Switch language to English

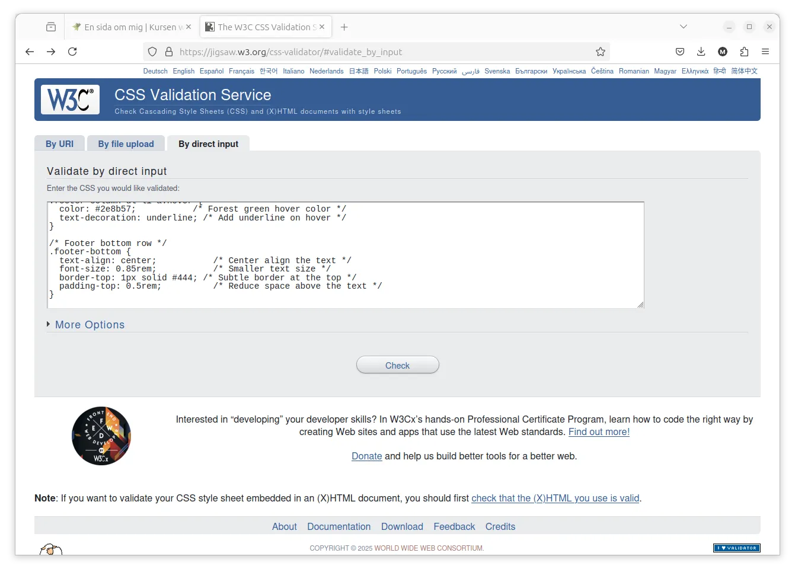(x=184, y=71)
